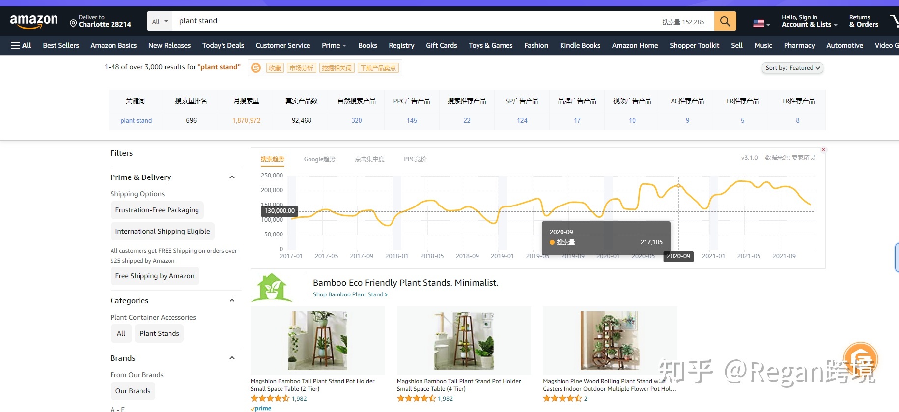
Task: Click the 市场分析 button
Action: click(x=301, y=68)
